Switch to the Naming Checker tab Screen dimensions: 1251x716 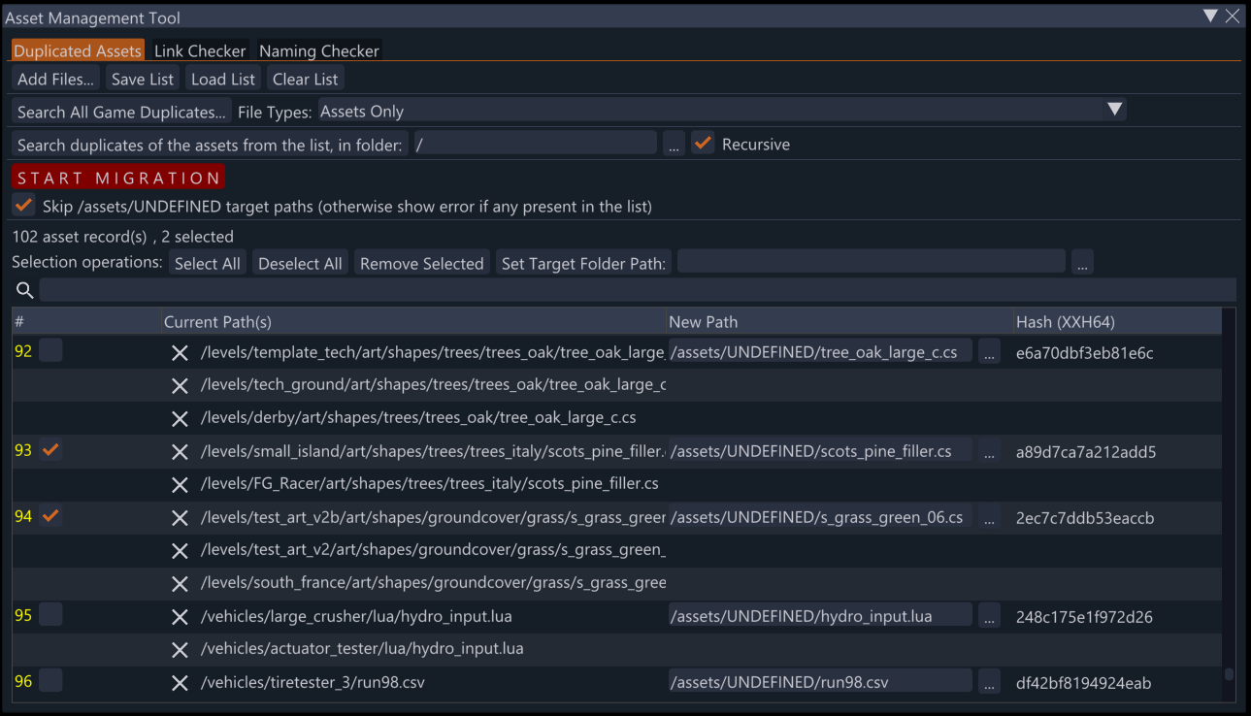[318, 50]
